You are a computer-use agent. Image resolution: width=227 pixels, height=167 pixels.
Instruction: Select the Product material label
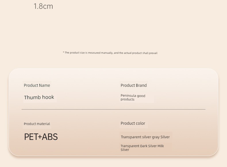coord(37,124)
